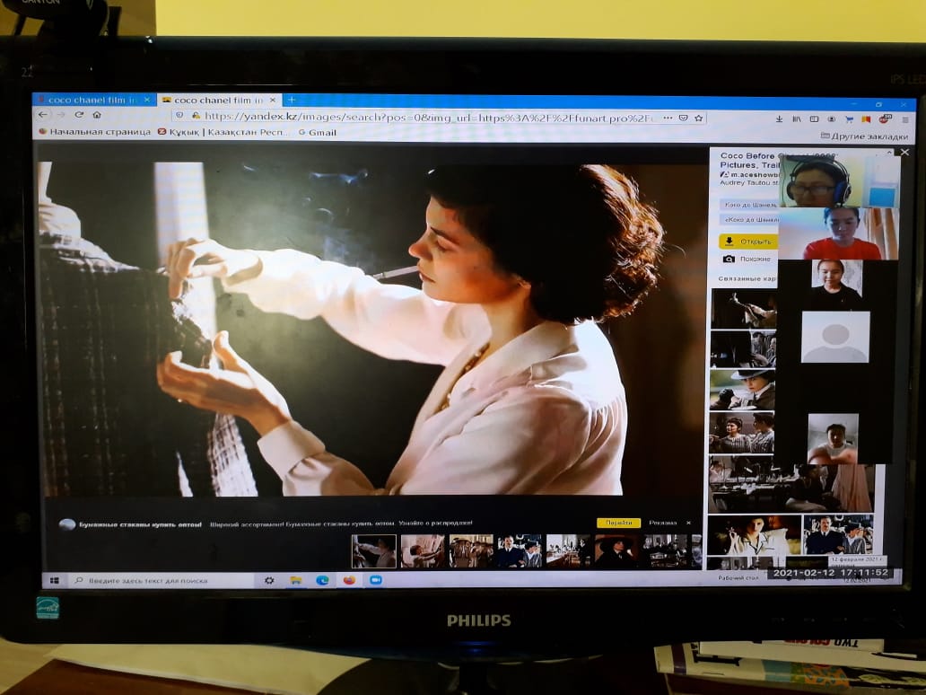Launch Zoom from the taskbar icon

(x=376, y=580)
